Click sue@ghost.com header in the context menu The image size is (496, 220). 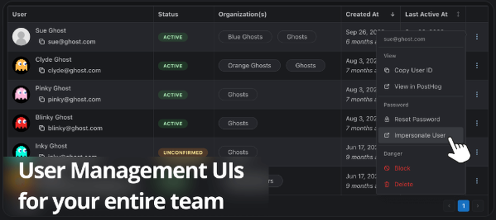[404, 40]
